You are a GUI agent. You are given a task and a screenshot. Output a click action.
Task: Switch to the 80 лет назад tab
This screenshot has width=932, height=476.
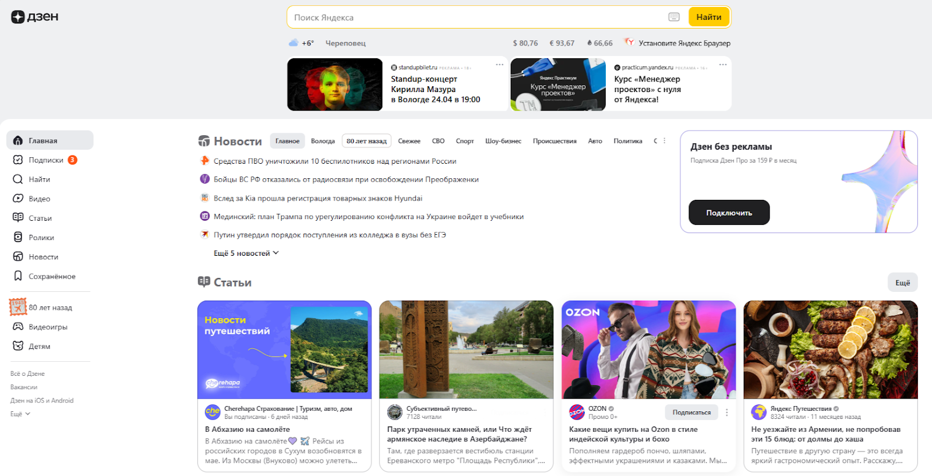(366, 141)
